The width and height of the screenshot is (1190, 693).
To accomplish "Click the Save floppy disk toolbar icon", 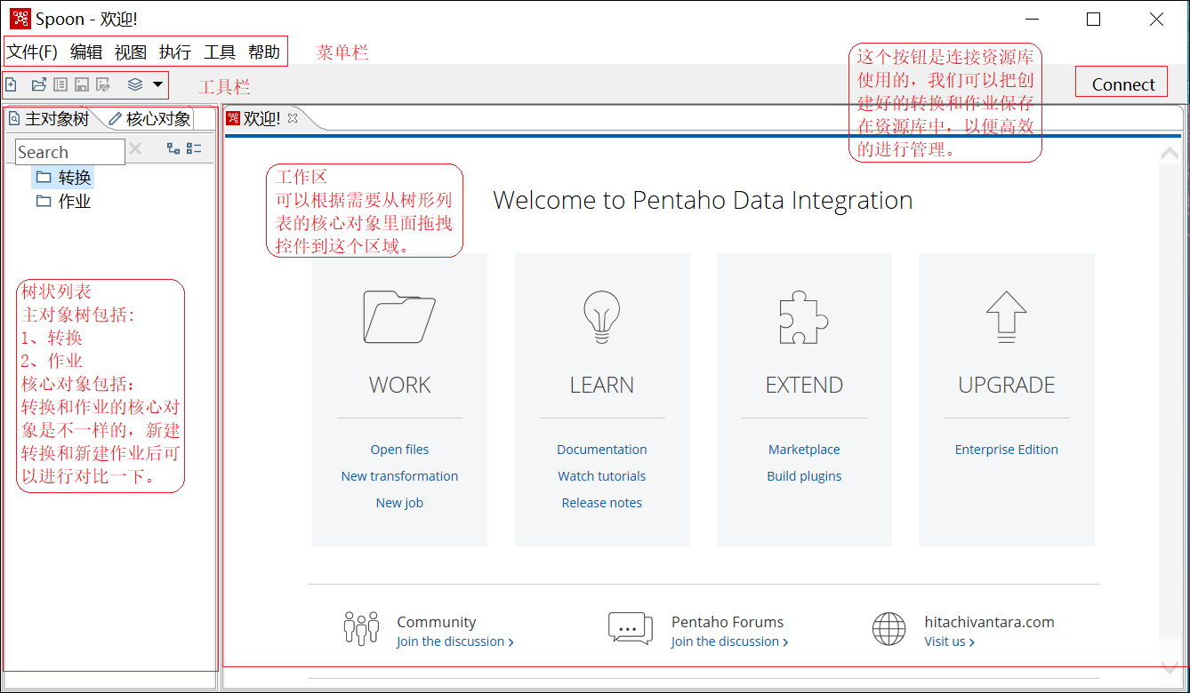I will (x=82, y=84).
